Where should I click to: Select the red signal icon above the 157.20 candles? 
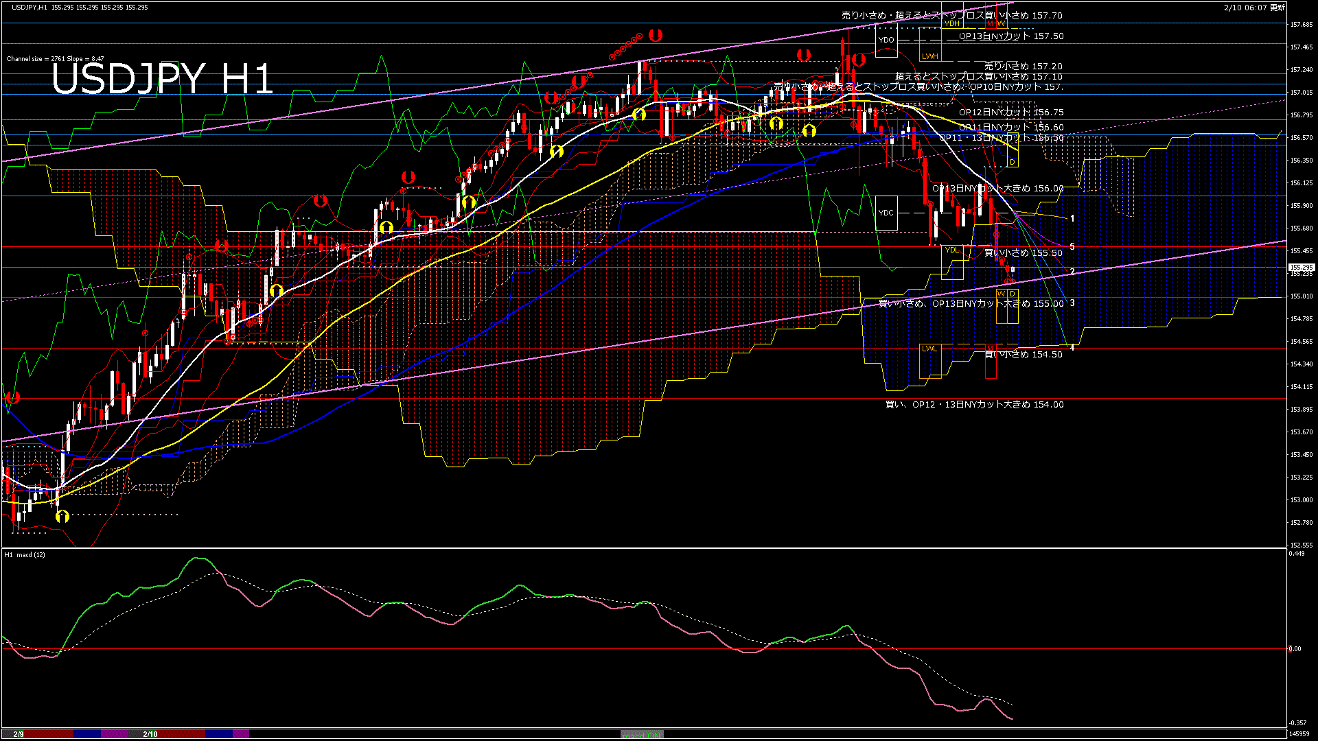(x=804, y=55)
